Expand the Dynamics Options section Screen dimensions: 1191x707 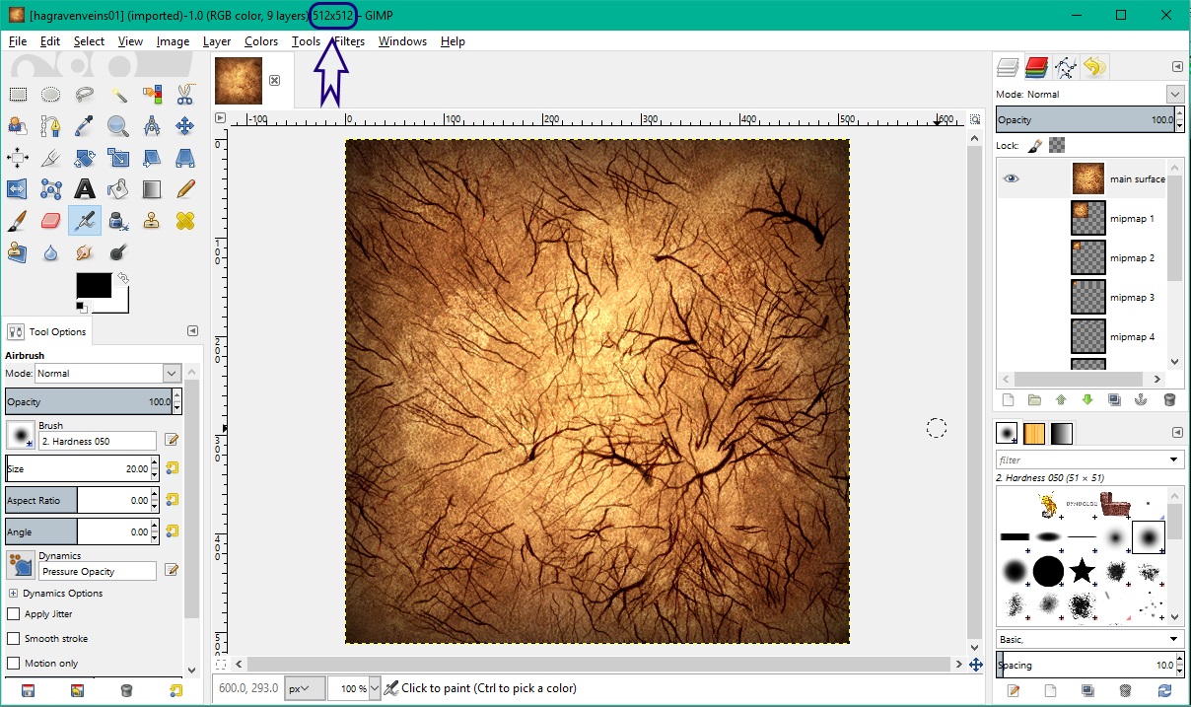[x=13, y=594]
